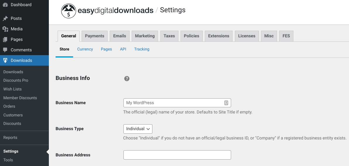Click the "Settings" page title text
The image size is (349, 166).
pos(173,10)
